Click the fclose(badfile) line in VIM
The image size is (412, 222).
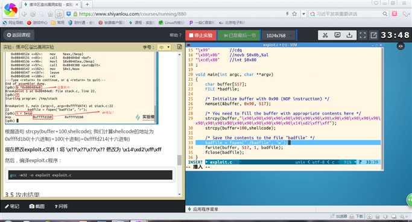[x=224, y=153]
